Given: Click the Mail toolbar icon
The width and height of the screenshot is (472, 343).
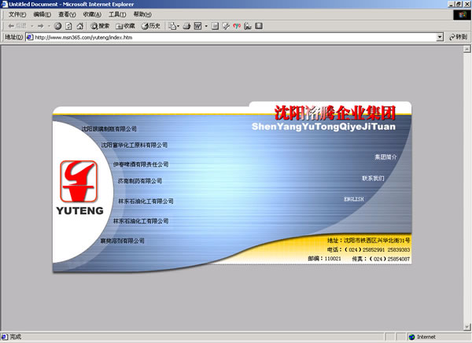Looking at the screenshot, I should [x=171, y=26].
